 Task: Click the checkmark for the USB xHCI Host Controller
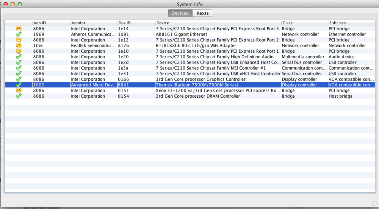[x=18, y=74]
